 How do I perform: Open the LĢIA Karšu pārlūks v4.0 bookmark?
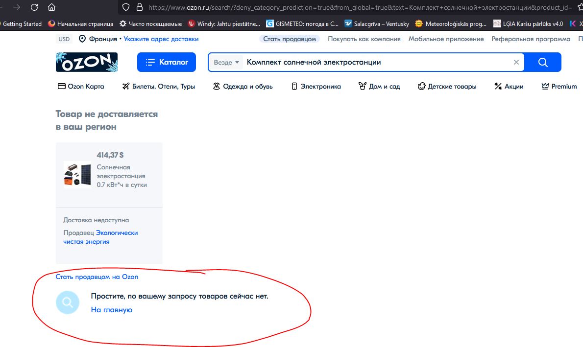click(528, 24)
